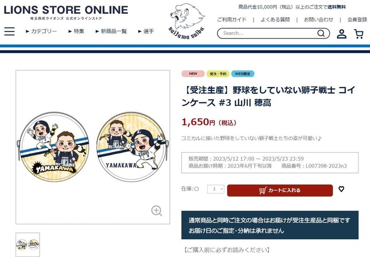The height and width of the screenshot is (257, 370).
Task: Click the Saitama Seibu lion logo
Action: click(187, 21)
